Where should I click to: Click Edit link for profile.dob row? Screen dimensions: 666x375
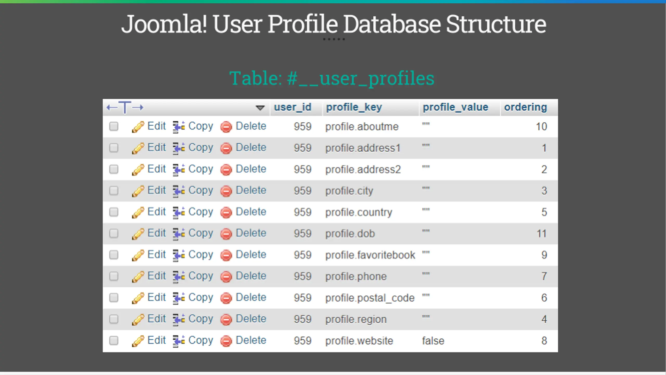[157, 233]
